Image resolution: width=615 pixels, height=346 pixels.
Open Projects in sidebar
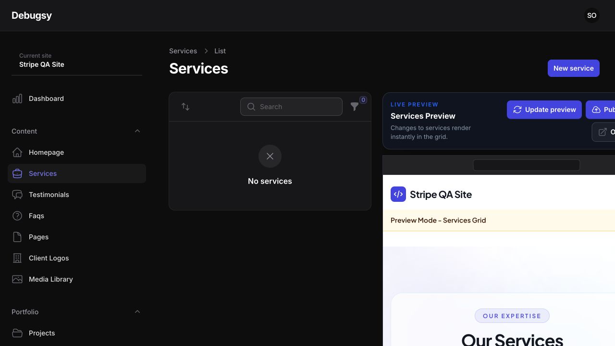(77, 333)
